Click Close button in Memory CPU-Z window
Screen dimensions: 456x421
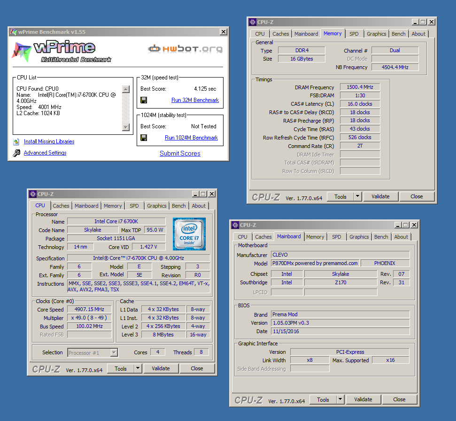coord(417,197)
